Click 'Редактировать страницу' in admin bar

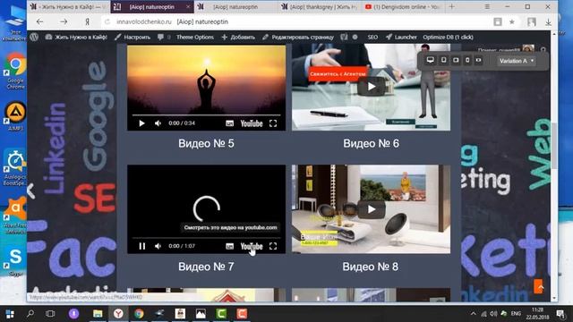coord(298,37)
